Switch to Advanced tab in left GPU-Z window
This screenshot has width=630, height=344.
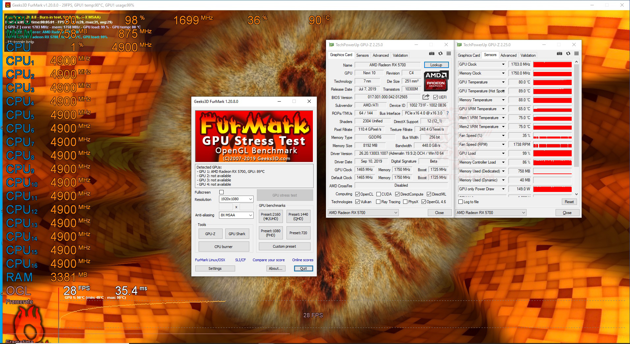tap(381, 55)
